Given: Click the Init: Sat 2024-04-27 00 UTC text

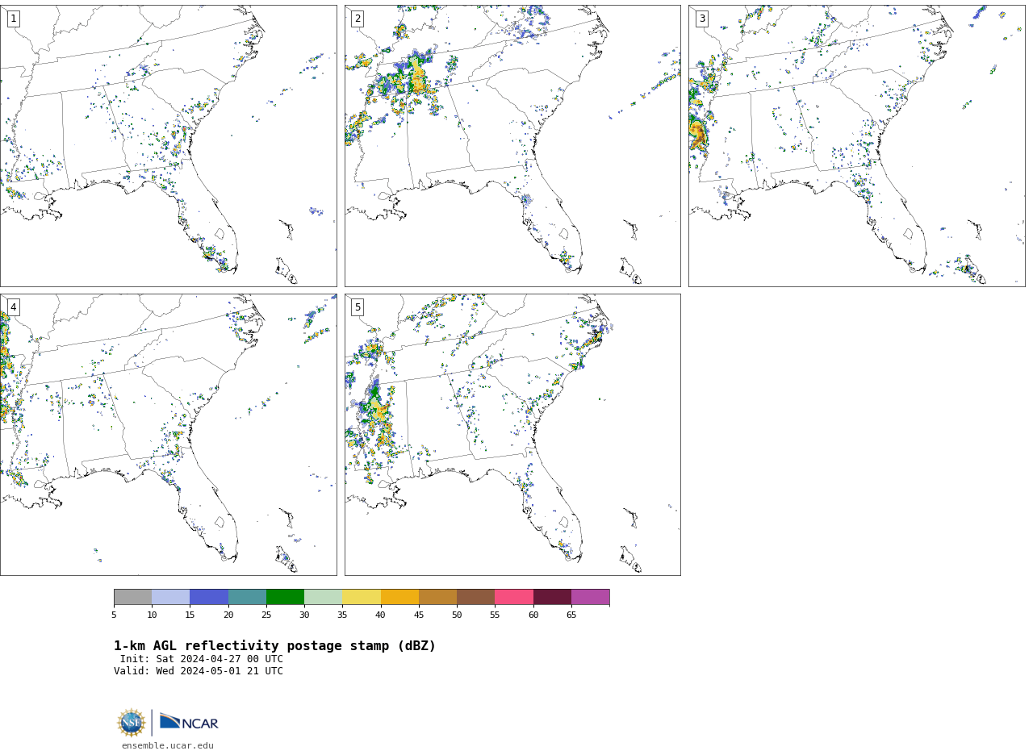Looking at the screenshot, I should 202,659.
